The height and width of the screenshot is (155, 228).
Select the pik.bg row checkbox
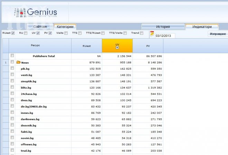(12, 69)
